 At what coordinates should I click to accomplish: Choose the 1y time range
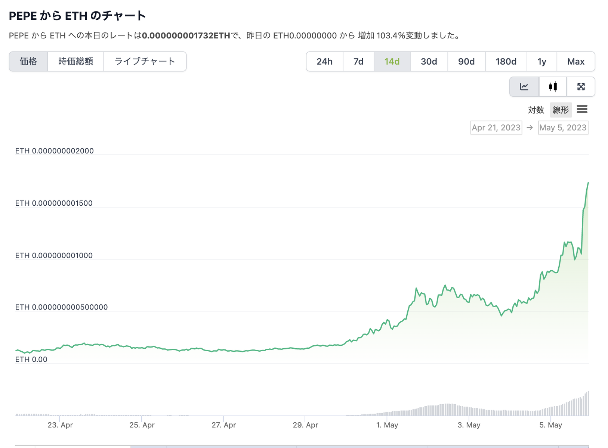[542, 61]
